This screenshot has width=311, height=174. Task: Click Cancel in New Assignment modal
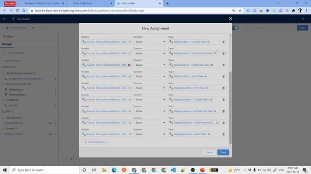tap(209, 152)
